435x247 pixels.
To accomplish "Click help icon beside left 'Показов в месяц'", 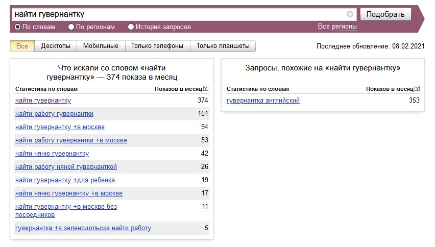I will (206, 89).
